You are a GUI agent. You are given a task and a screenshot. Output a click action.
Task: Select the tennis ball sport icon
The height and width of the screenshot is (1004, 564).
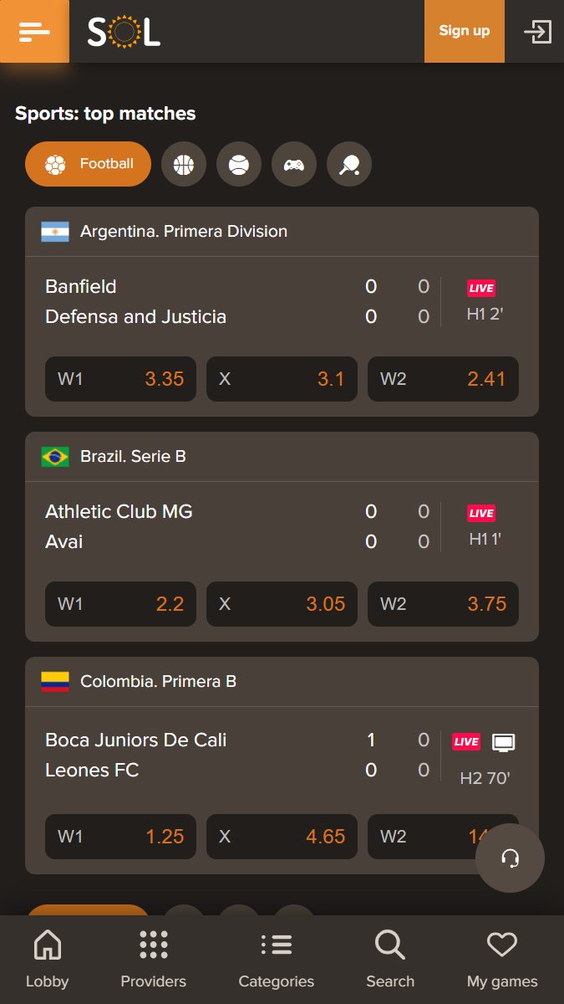239,164
